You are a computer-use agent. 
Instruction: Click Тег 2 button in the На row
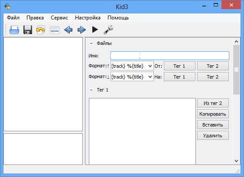[x=213, y=77]
